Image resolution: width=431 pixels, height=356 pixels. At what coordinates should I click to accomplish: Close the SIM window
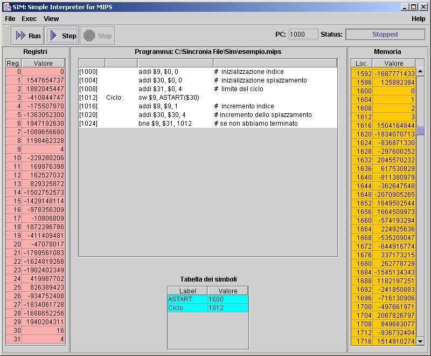click(423, 7)
